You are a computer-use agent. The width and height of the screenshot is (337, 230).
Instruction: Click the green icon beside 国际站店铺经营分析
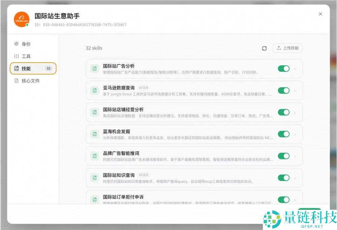[94, 112]
